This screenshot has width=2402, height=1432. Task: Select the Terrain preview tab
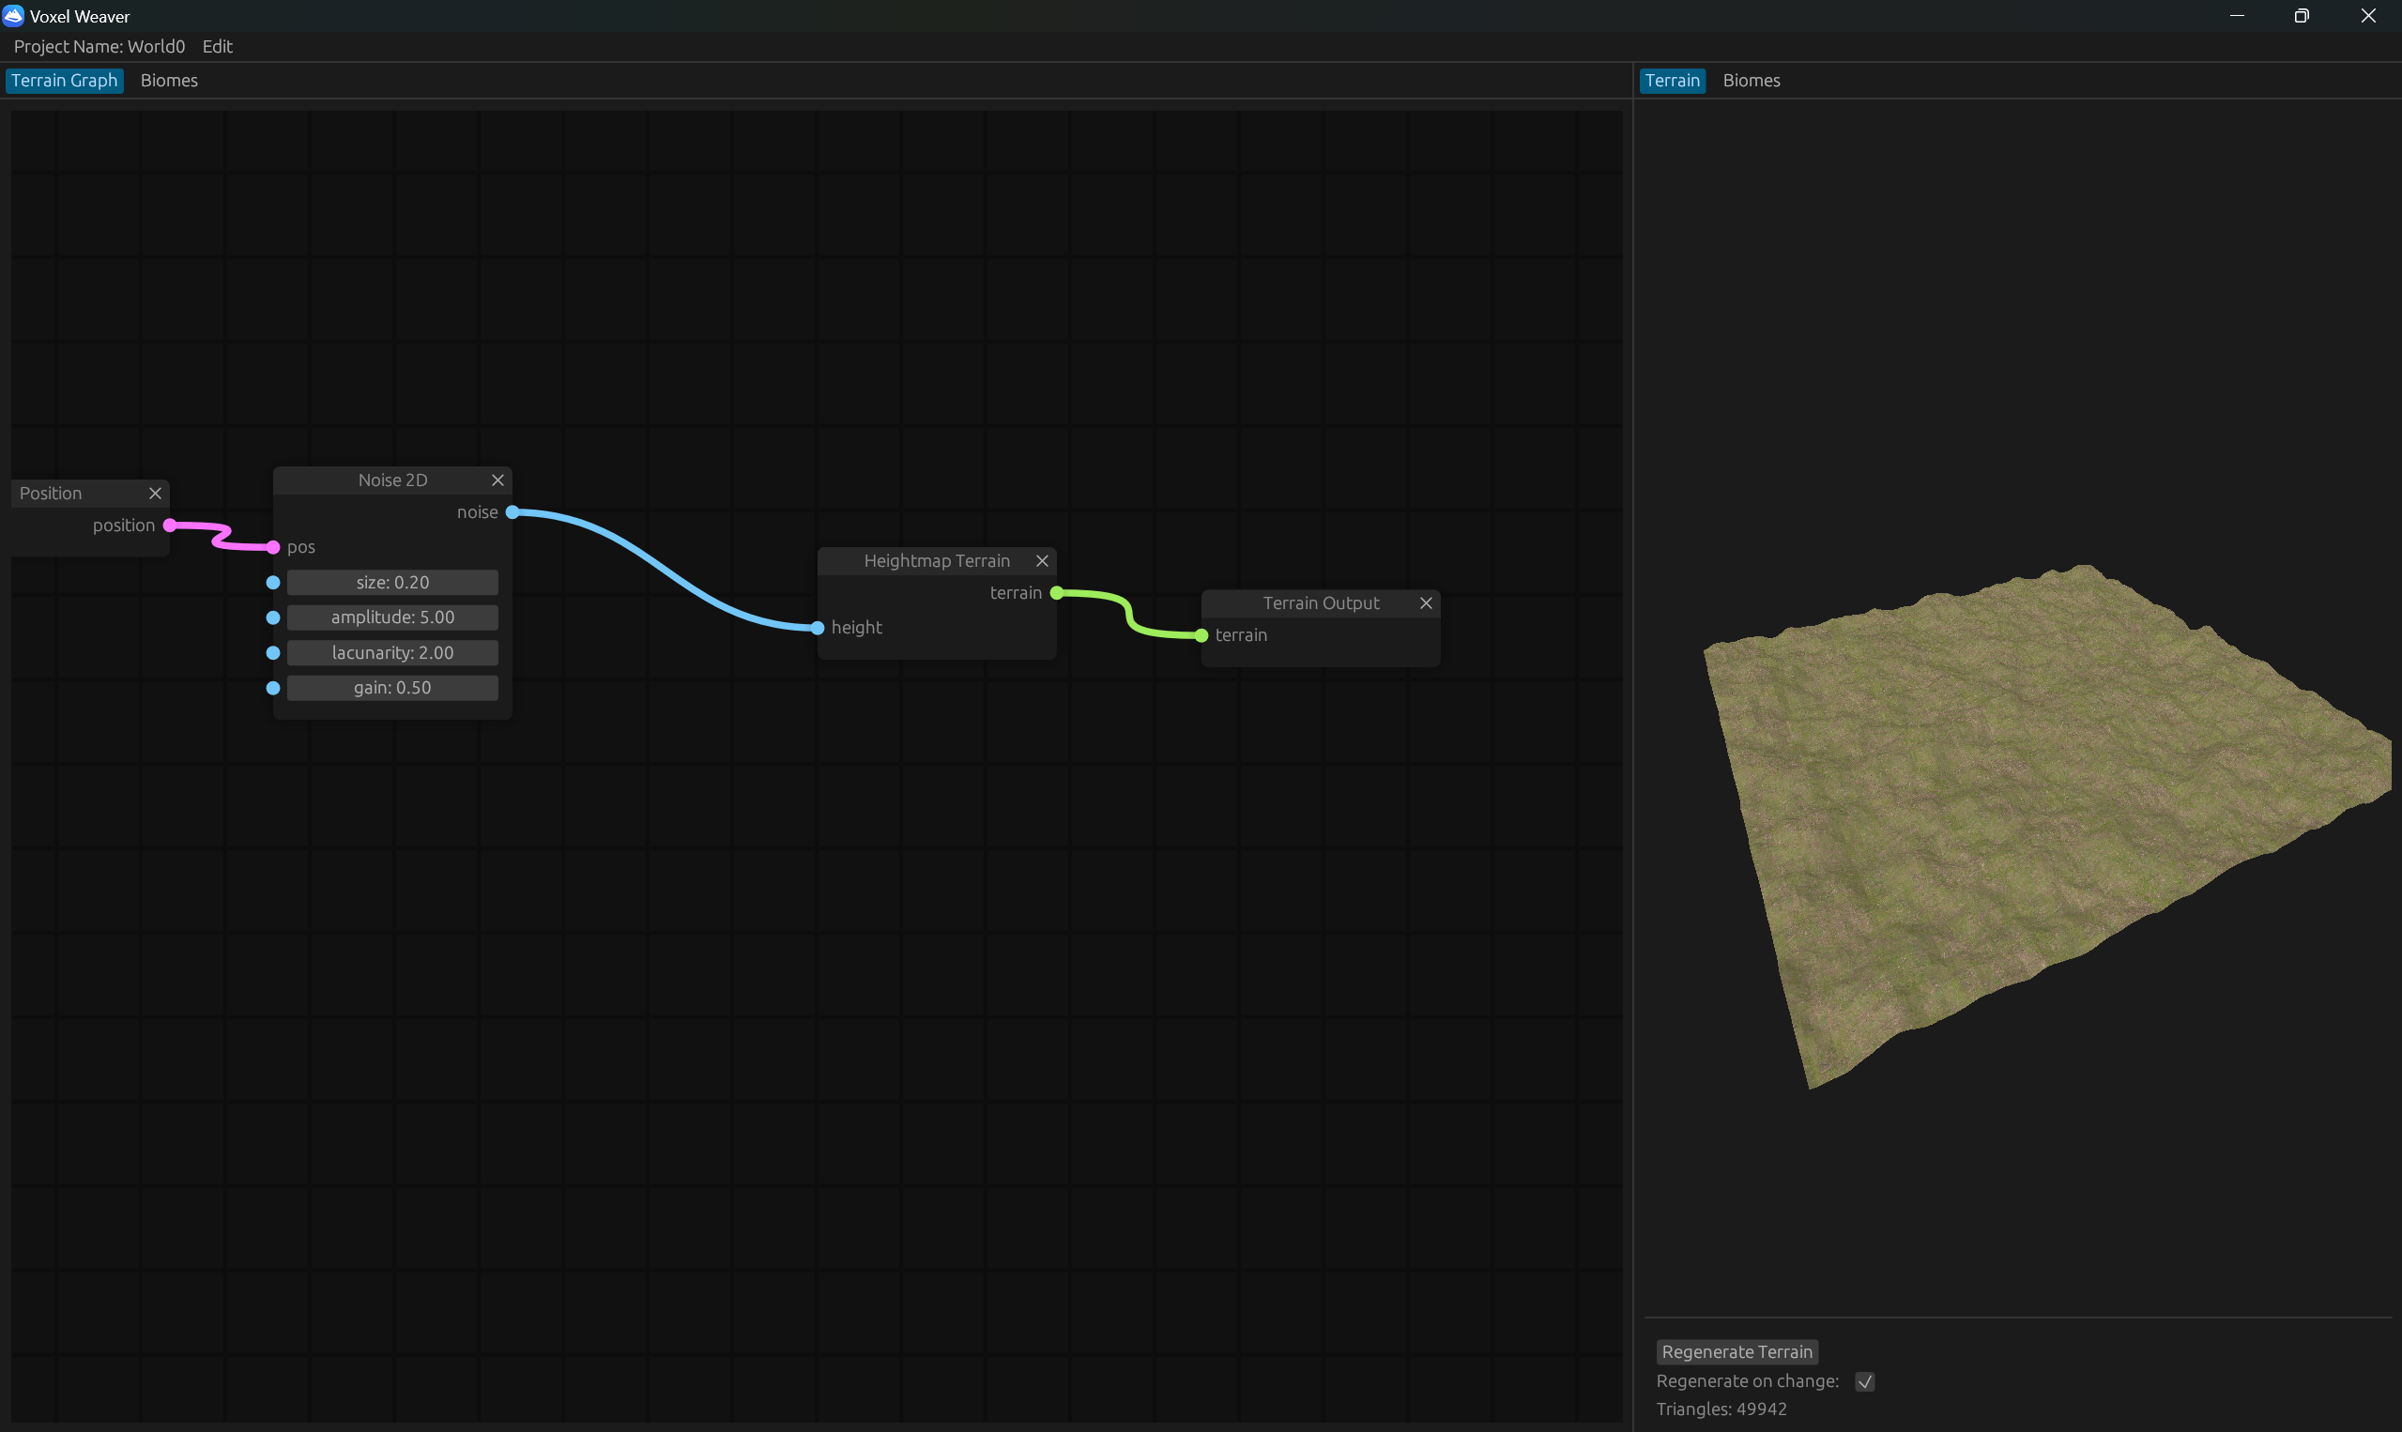point(1673,81)
